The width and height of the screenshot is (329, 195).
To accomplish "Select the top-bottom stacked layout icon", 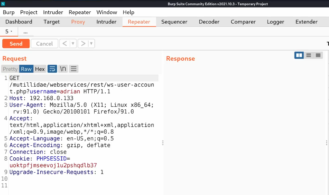I will pos(309,55).
